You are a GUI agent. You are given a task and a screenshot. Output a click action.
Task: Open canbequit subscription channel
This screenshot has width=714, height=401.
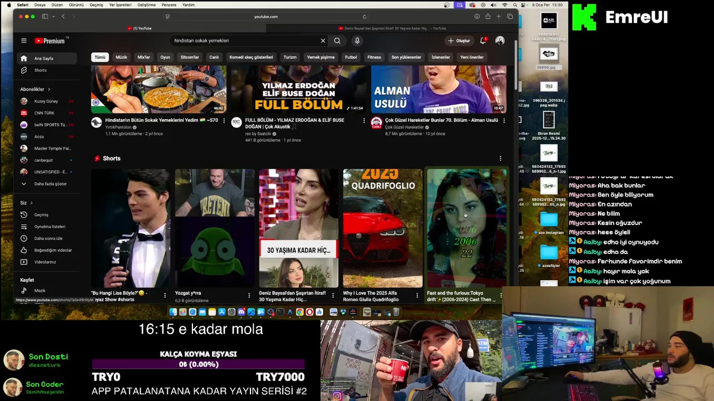pyautogui.click(x=47, y=160)
